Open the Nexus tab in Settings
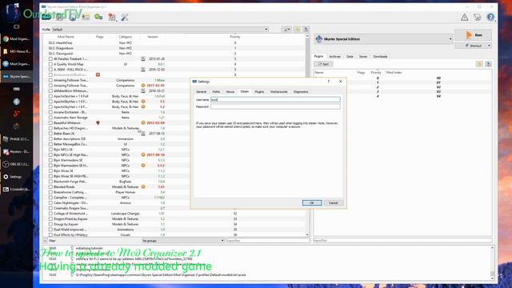 [230, 92]
